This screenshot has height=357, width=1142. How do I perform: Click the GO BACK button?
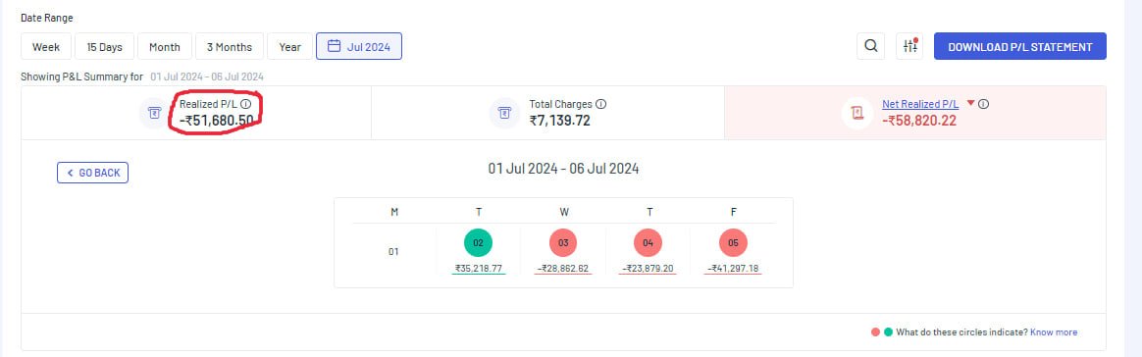(92, 173)
